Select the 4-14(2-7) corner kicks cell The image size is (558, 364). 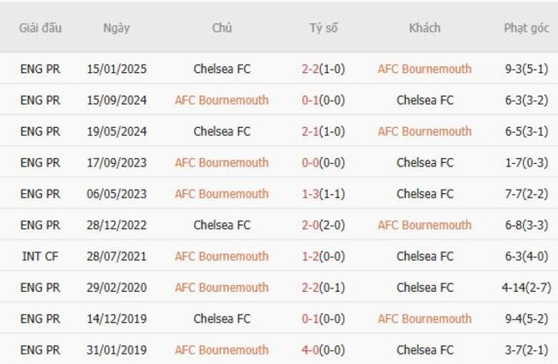coord(526,288)
